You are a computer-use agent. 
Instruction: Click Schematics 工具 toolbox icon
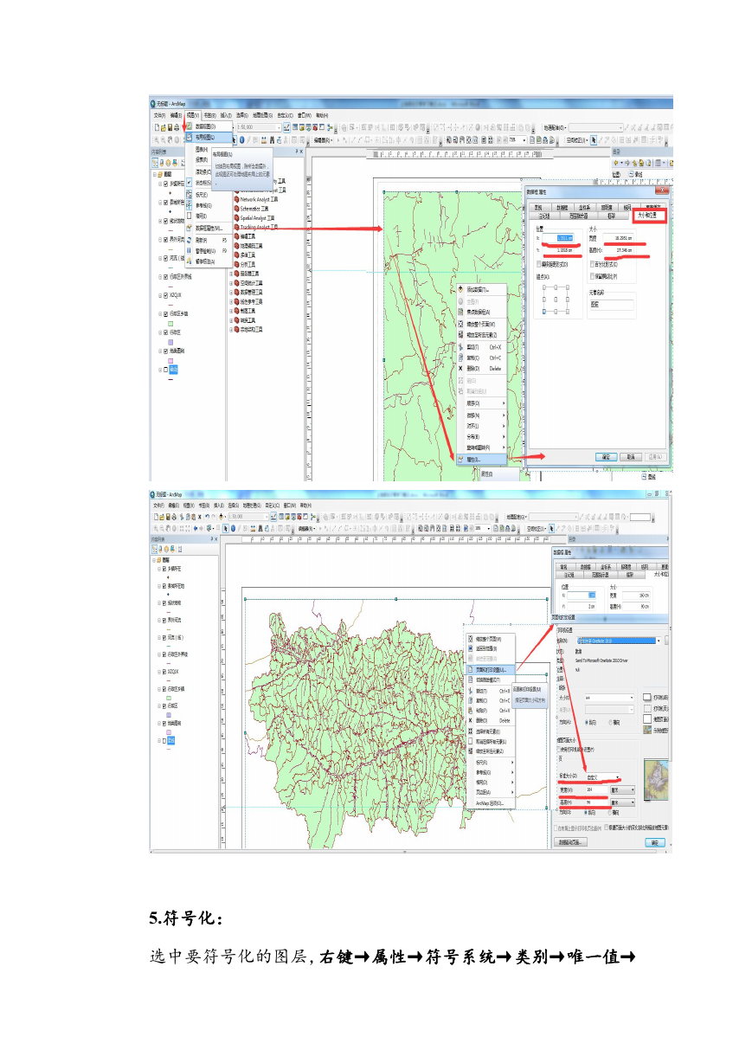click(x=237, y=209)
